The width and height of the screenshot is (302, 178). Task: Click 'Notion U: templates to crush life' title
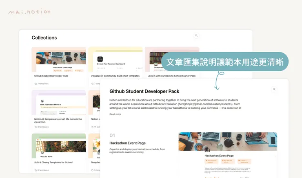[x=58, y=121]
